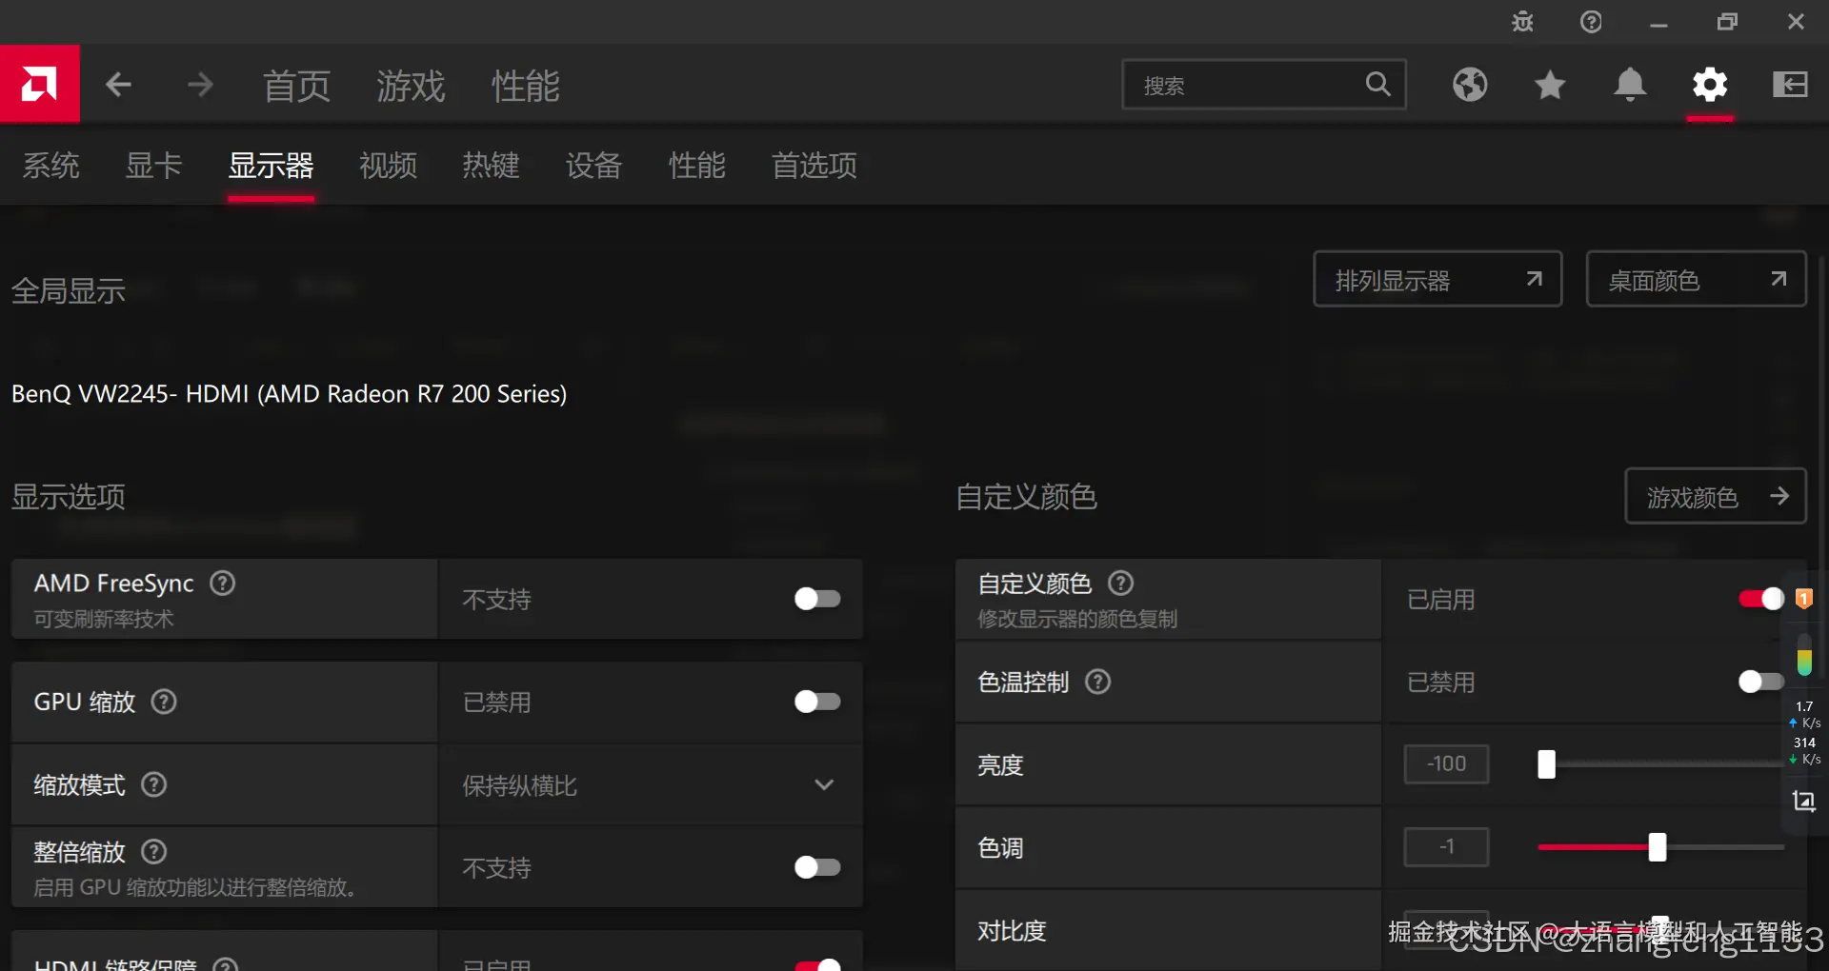This screenshot has height=971, width=1829.
Task: Show 色温控制 help tooltip
Action: tap(1098, 682)
